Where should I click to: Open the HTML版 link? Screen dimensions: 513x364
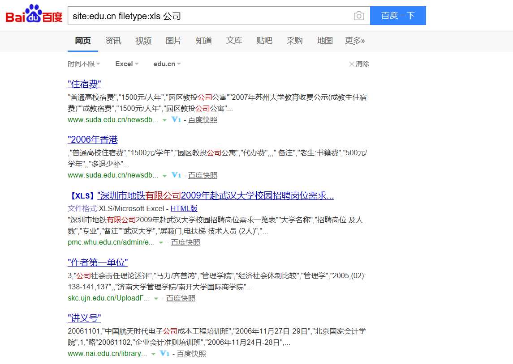coord(184,208)
